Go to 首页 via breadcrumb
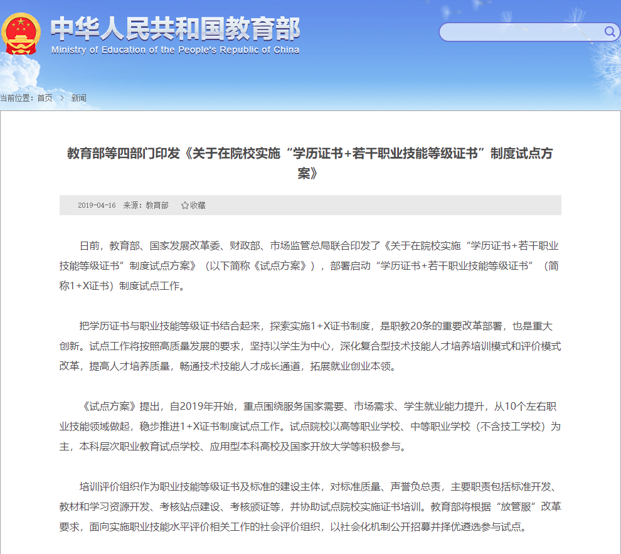The image size is (621, 554). point(45,98)
